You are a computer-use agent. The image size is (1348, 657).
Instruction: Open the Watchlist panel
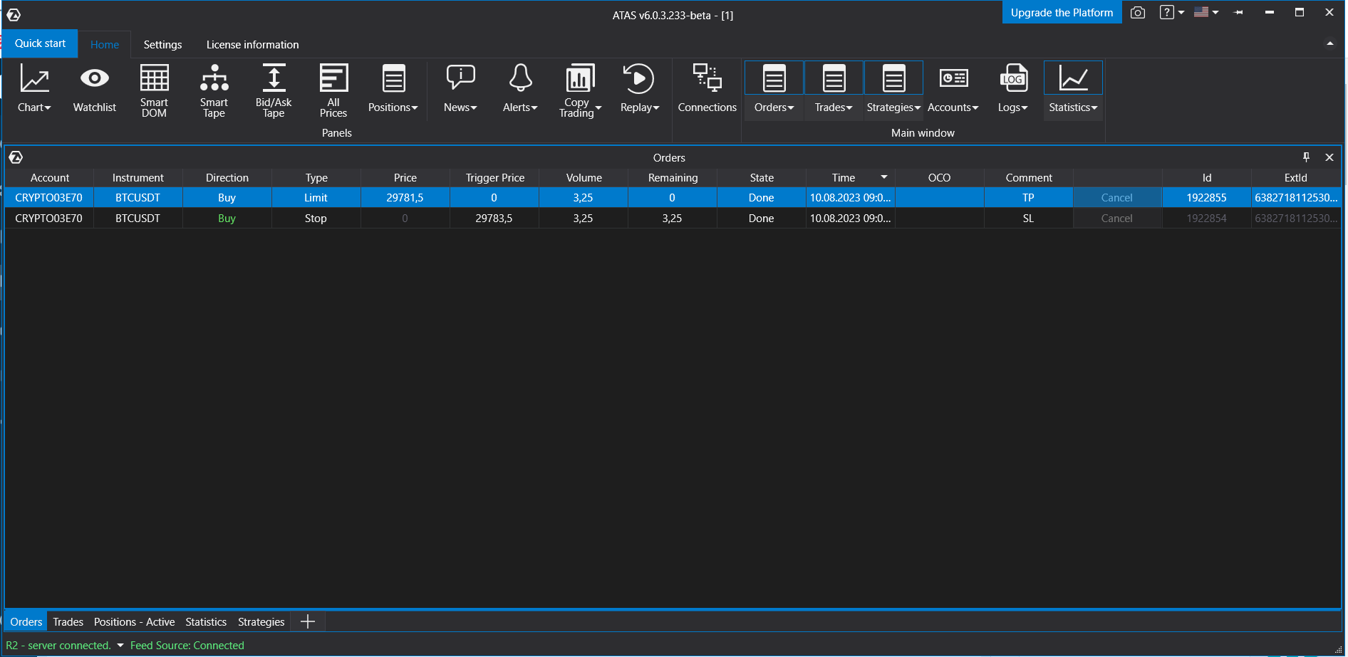(94, 89)
